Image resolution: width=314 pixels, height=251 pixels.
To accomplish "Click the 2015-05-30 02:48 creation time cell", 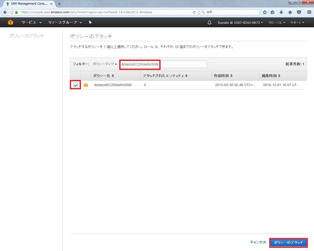I will pyautogui.click(x=235, y=85).
